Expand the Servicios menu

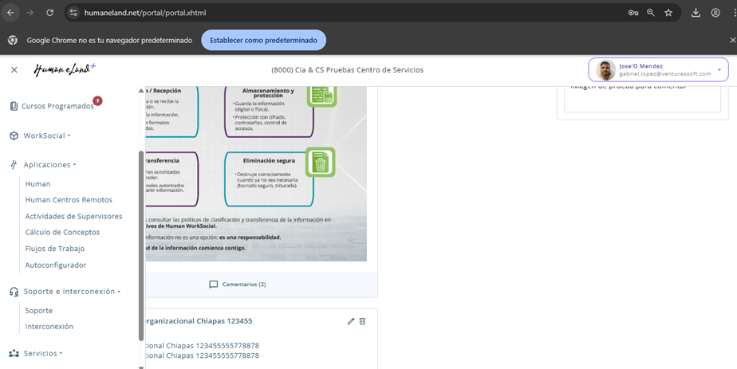point(42,353)
